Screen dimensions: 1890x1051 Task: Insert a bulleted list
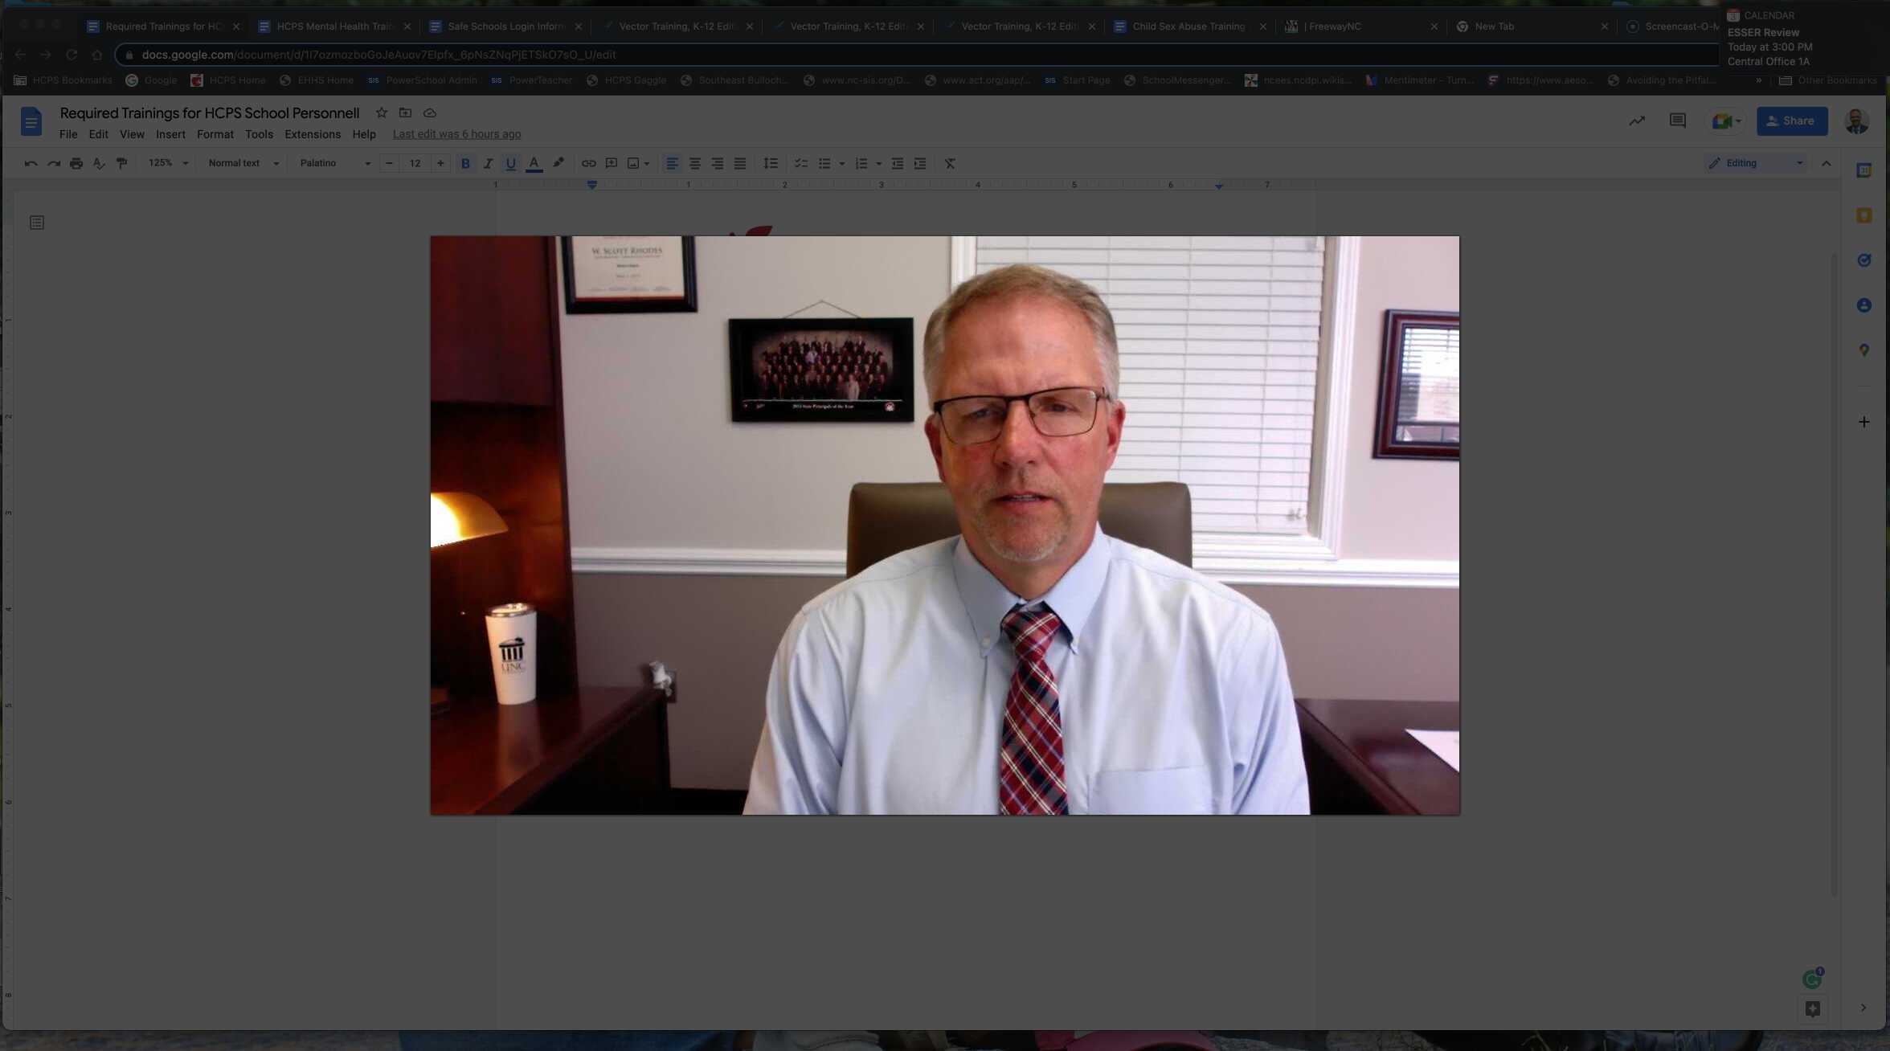pyautogui.click(x=824, y=163)
